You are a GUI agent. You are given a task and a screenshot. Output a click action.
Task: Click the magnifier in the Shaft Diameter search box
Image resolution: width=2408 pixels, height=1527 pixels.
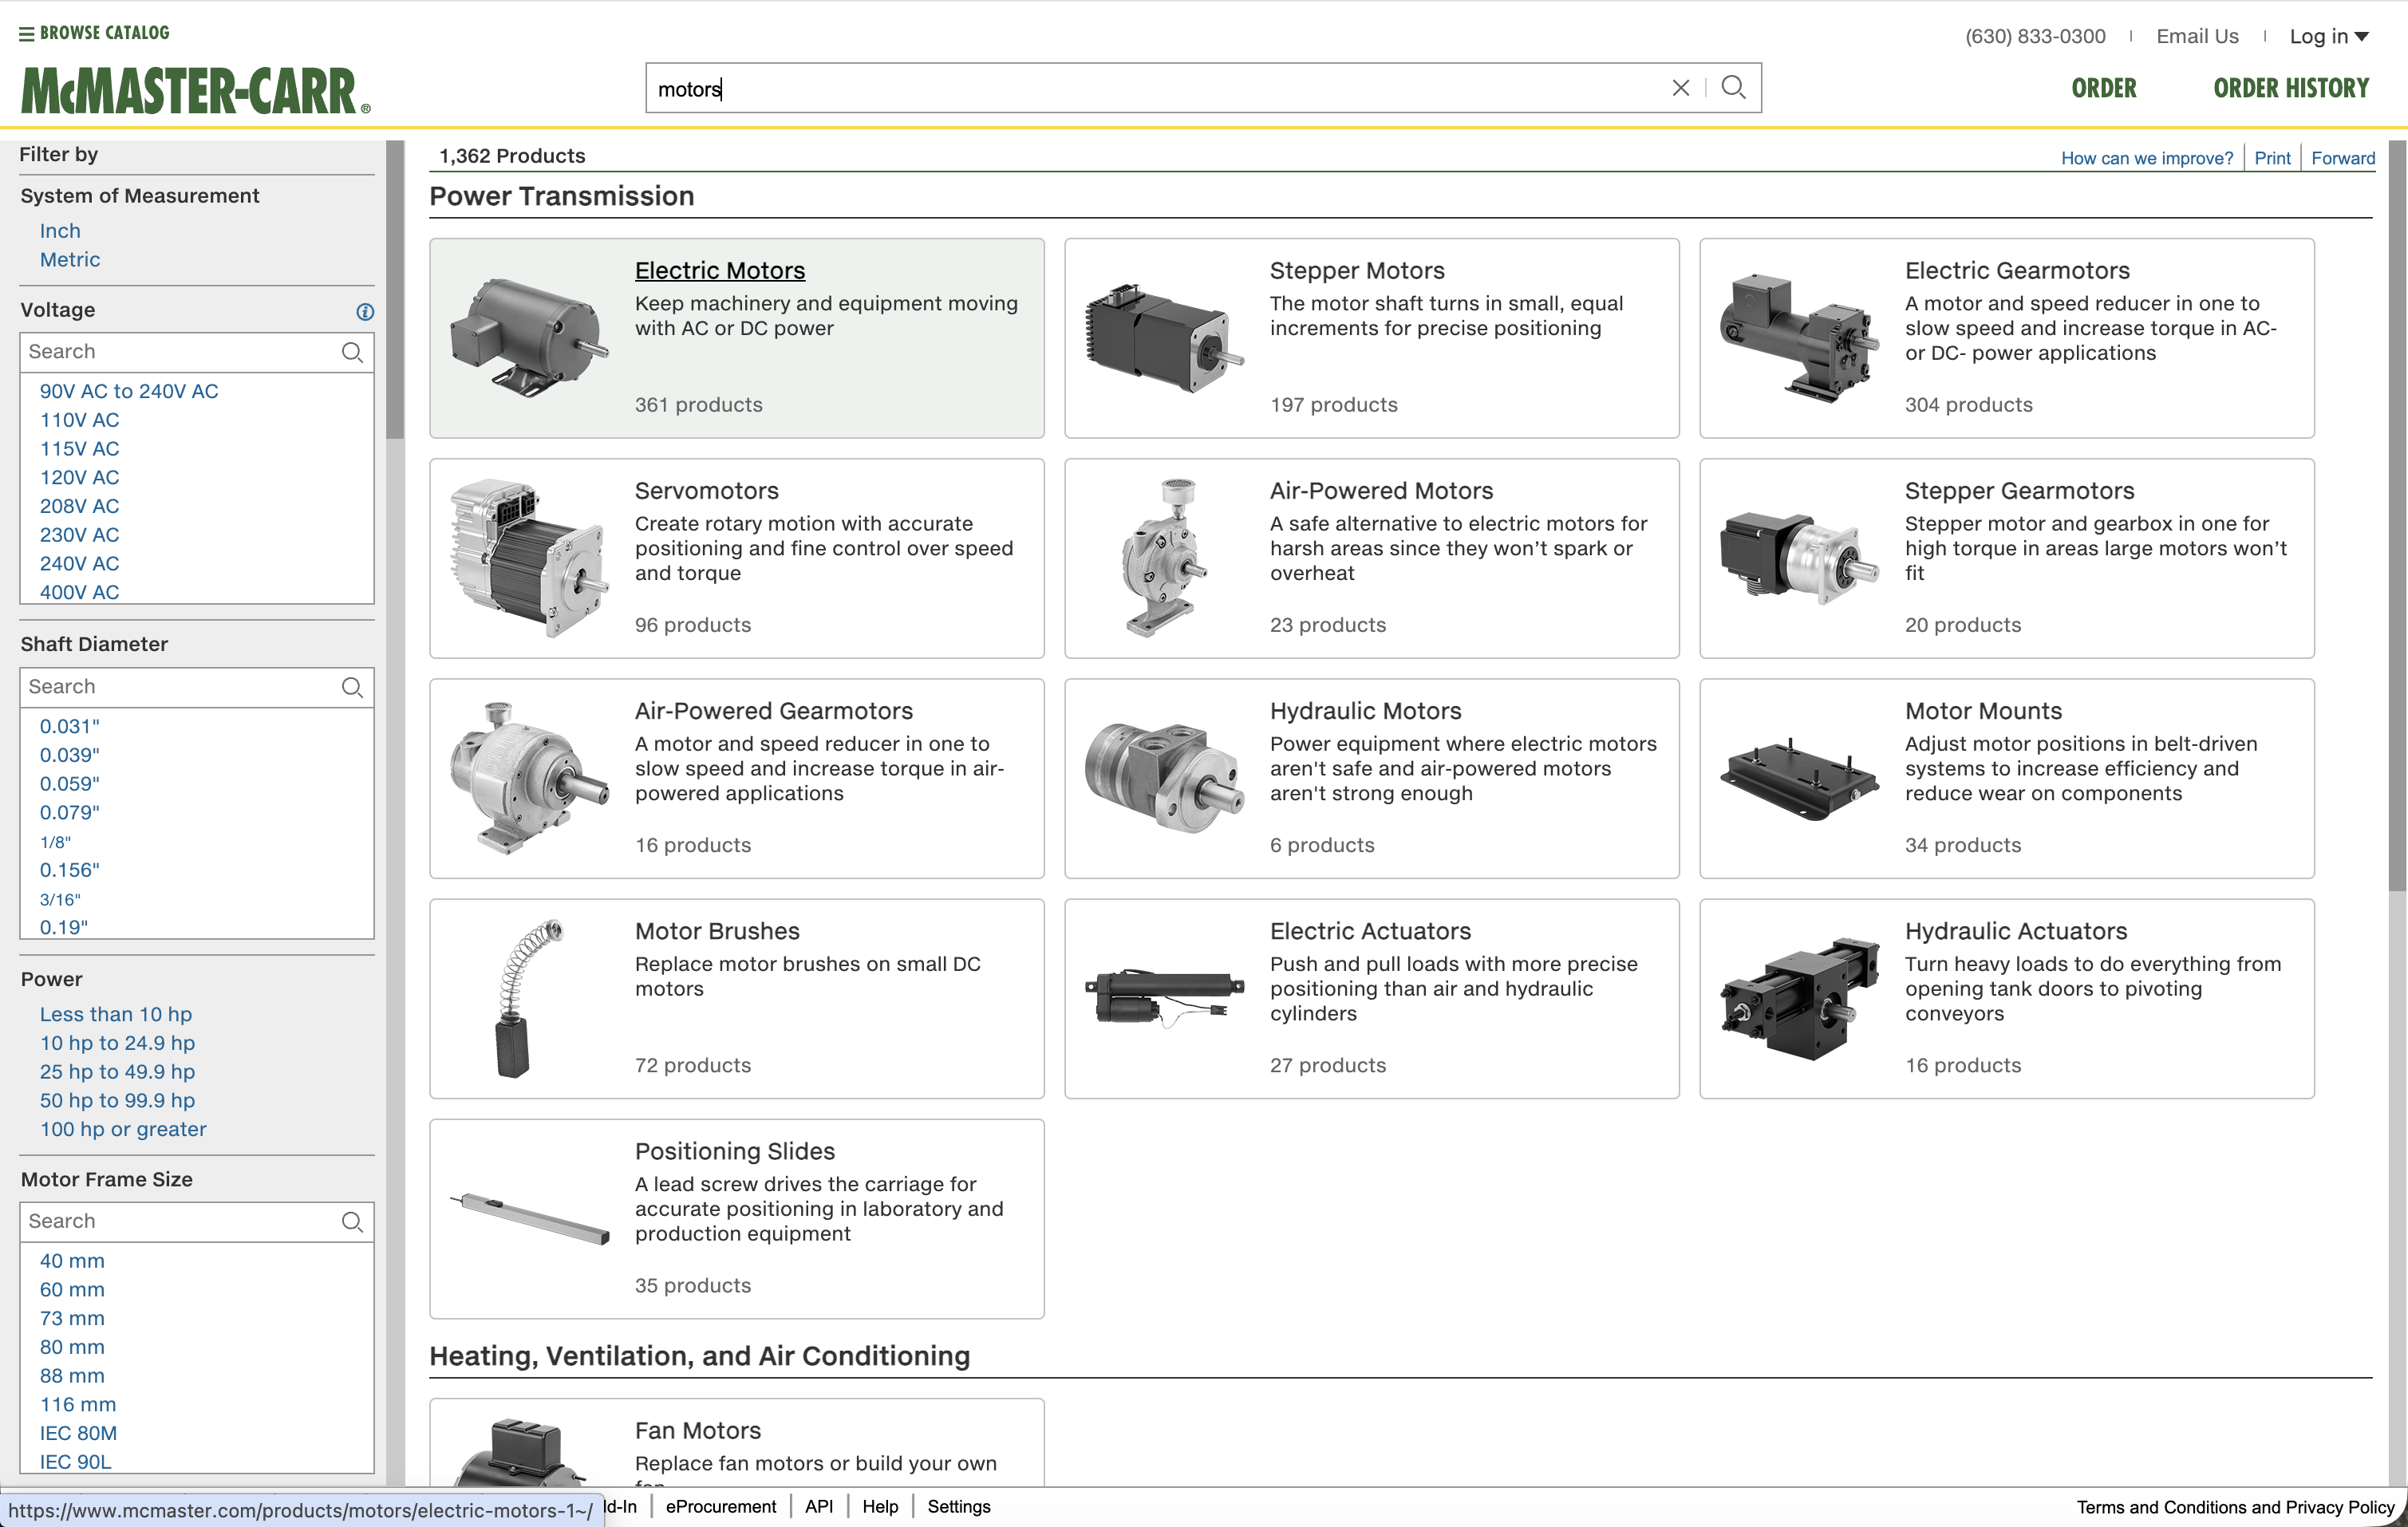(352, 687)
